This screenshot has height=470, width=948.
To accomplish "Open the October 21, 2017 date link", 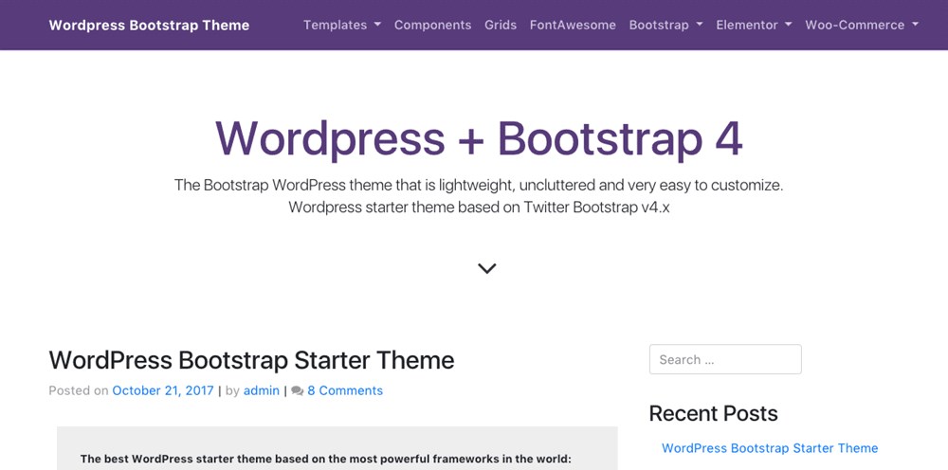I will point(163,390).
